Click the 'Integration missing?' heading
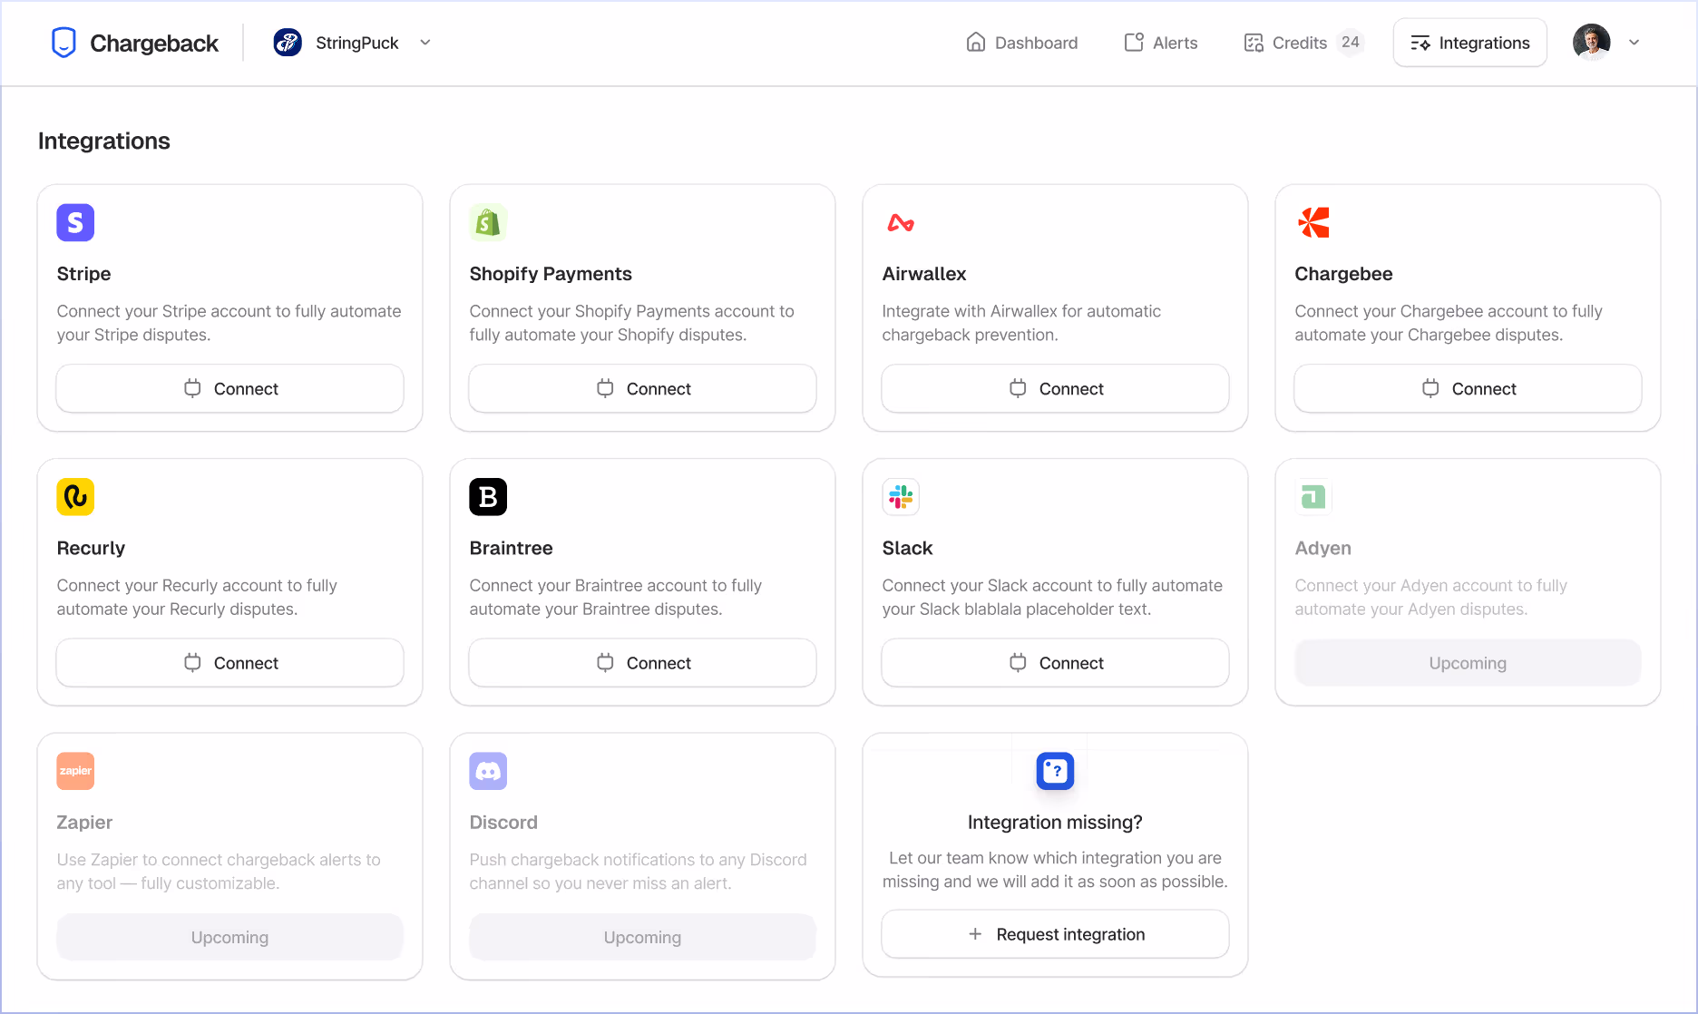1698x1014 pixels. click(1055, 823)
